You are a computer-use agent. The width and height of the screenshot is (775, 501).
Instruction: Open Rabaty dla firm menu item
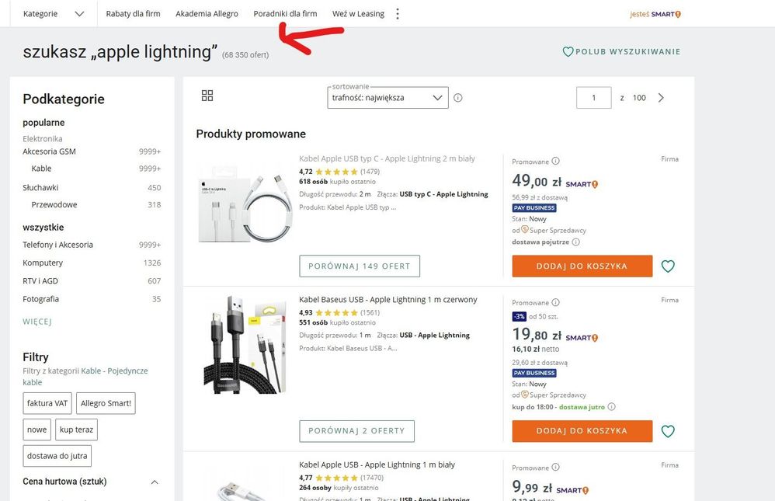133,14
